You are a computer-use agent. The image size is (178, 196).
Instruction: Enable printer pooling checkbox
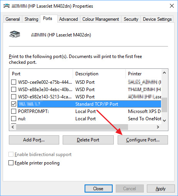[11, 163]
